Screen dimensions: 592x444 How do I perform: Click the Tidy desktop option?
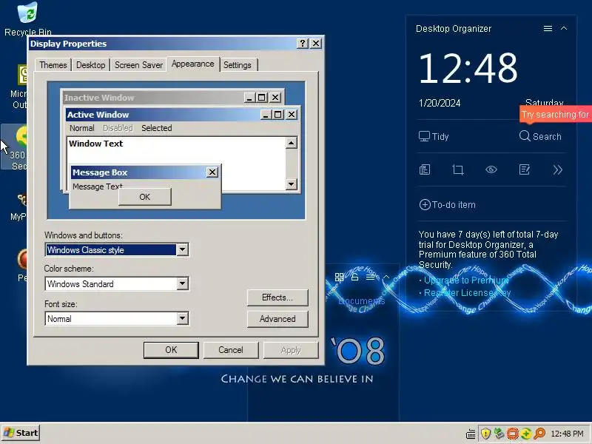coord(434,136)
